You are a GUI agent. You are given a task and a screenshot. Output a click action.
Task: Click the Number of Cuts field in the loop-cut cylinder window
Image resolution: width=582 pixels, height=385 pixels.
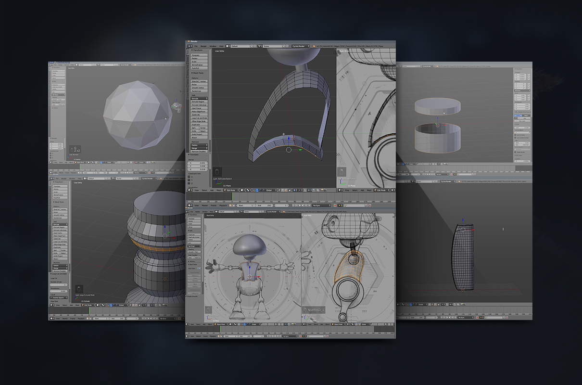click(59, 284)
